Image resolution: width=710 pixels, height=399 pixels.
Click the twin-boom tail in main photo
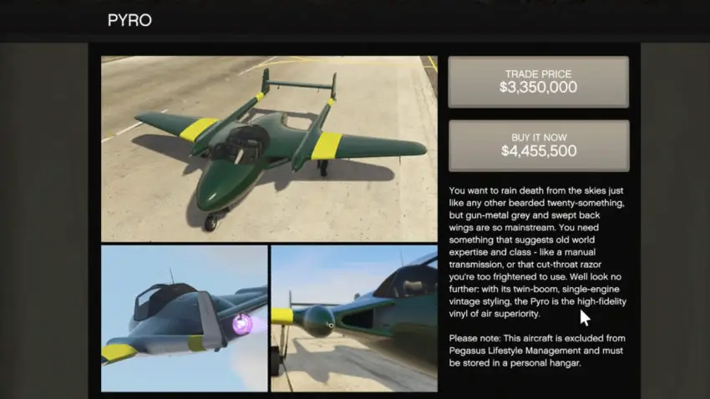click(x=300, y=85)
